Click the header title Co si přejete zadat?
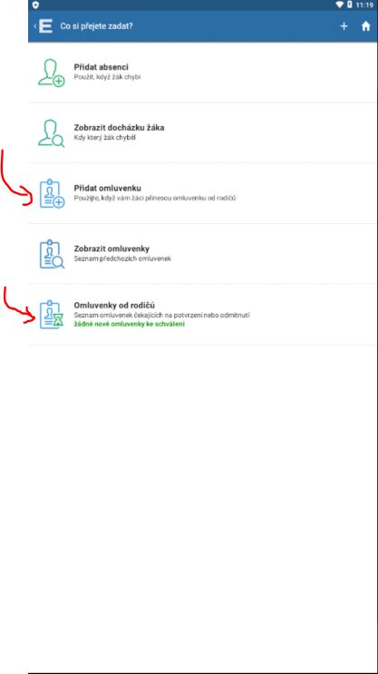 click(x=96, y=26)
